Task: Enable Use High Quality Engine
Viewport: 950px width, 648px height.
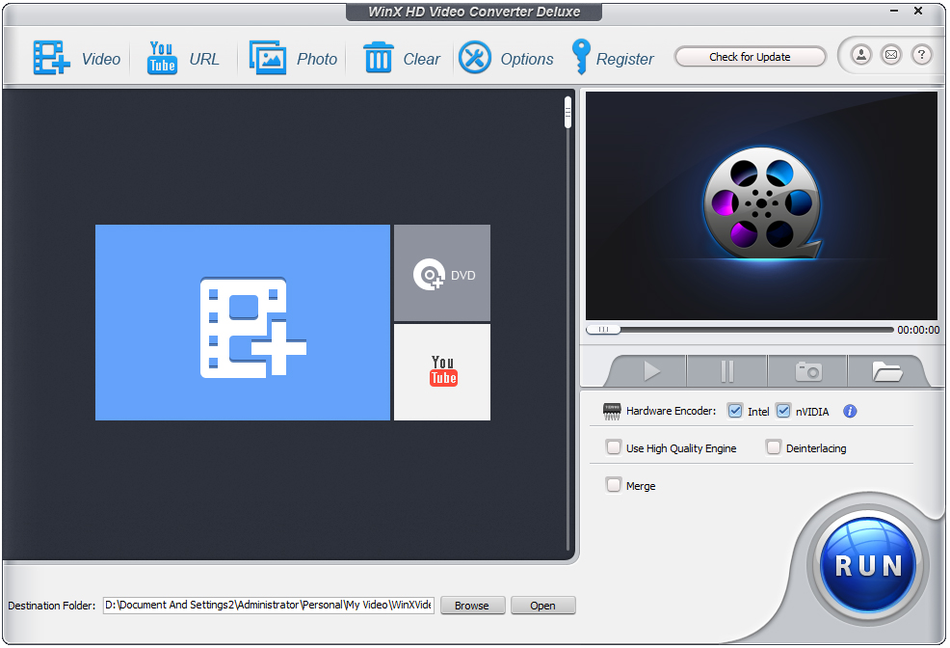Action: point(614,447)
